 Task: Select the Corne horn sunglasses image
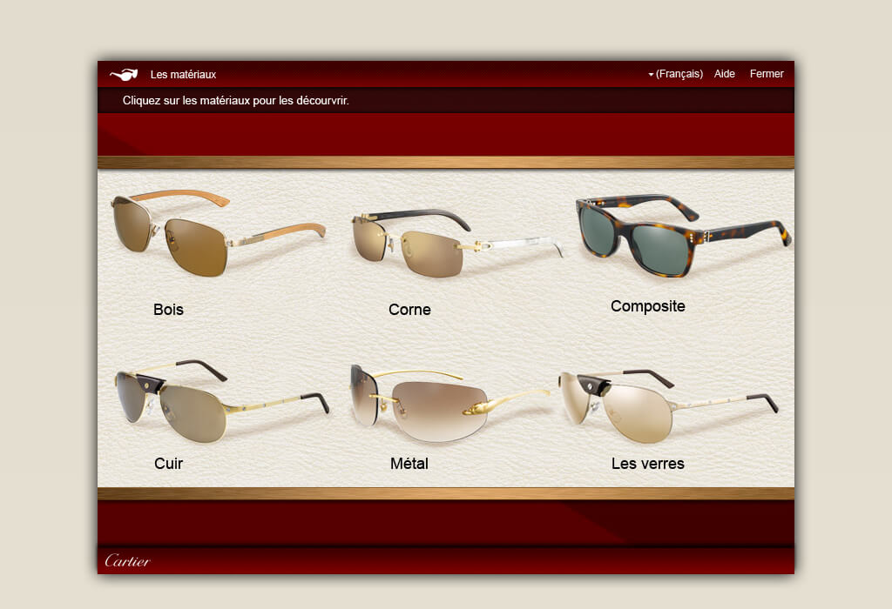pyautogui.click(x=458, y=243)
